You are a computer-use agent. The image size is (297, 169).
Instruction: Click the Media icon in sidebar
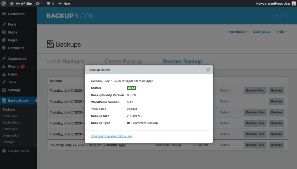tap(4, 32)
